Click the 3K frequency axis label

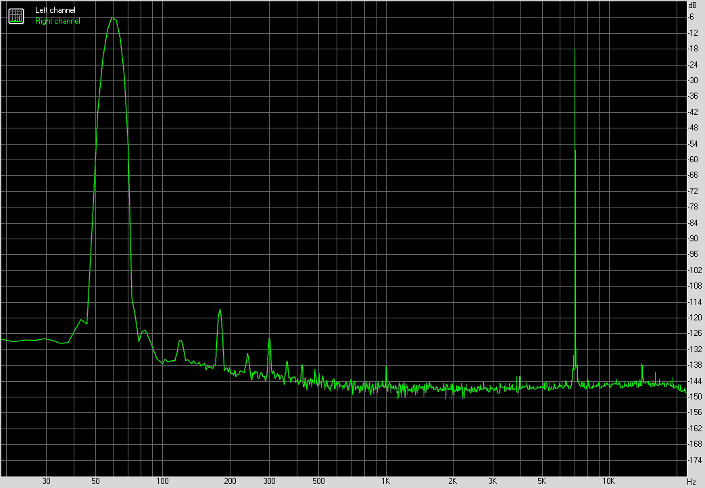[492, 481]
